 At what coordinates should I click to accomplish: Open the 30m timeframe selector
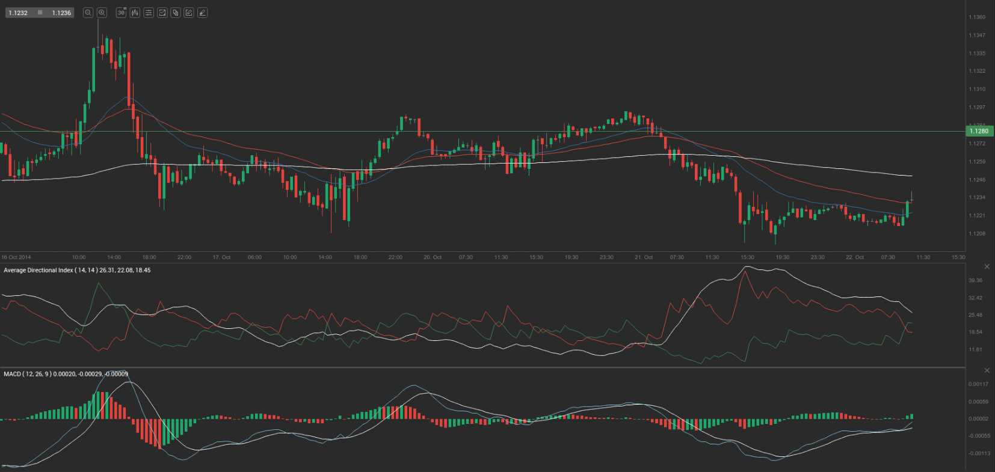coord(121,13)
